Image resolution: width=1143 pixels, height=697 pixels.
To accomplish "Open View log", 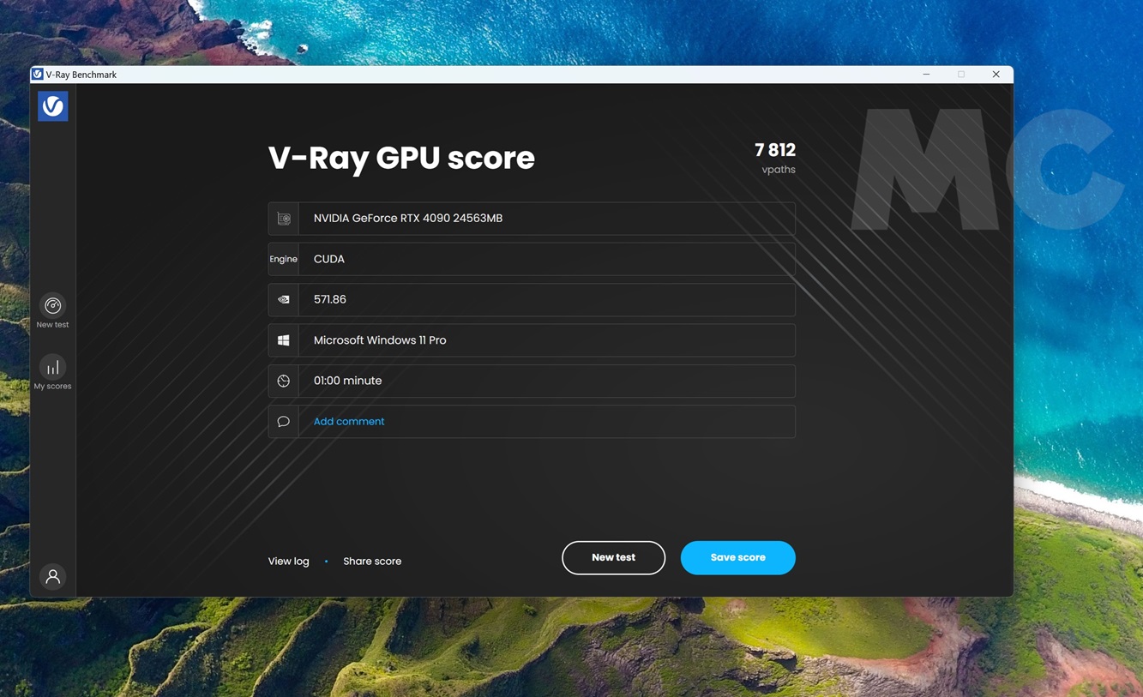I will click(288, 562).
